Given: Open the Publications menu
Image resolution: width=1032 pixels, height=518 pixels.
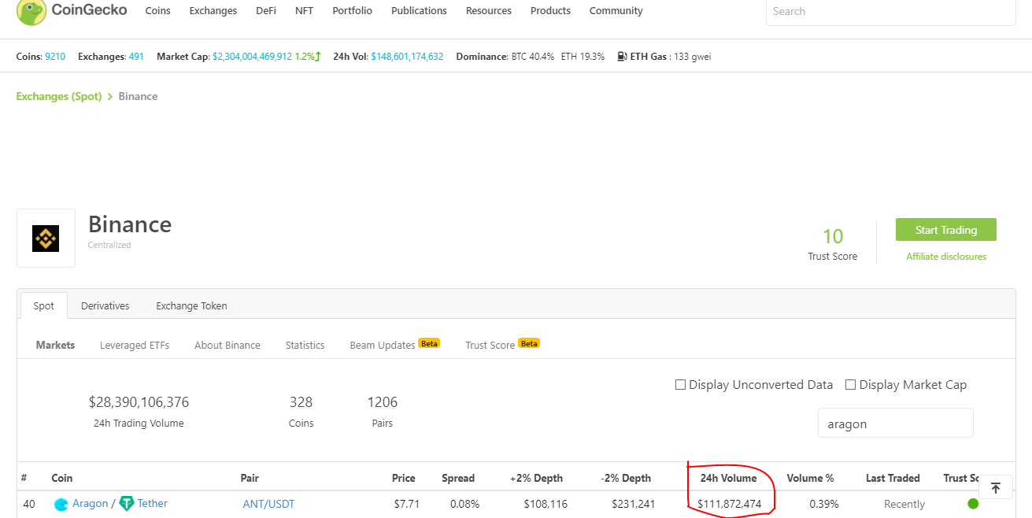Looking at the screenshot, I should coord(420,11).
